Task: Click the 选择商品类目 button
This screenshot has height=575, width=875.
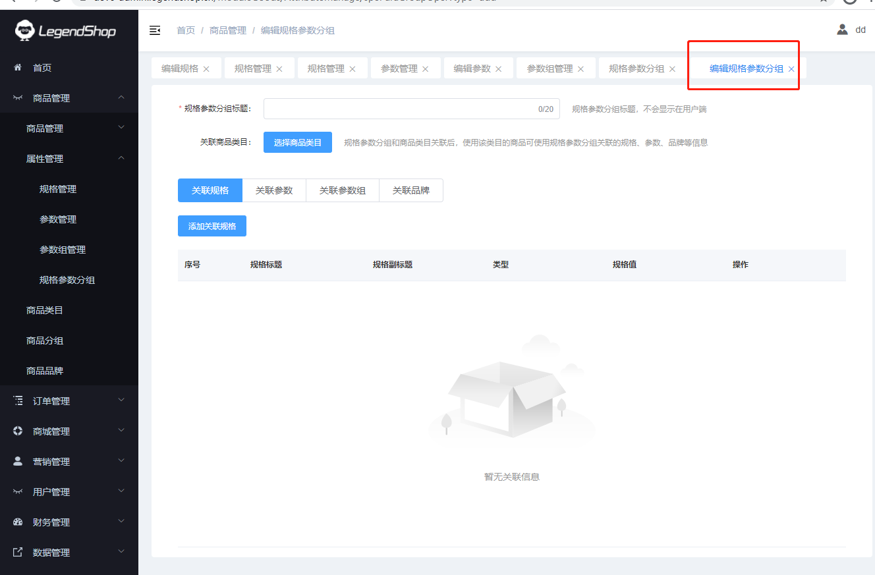Action: click(x=298, y=142)
